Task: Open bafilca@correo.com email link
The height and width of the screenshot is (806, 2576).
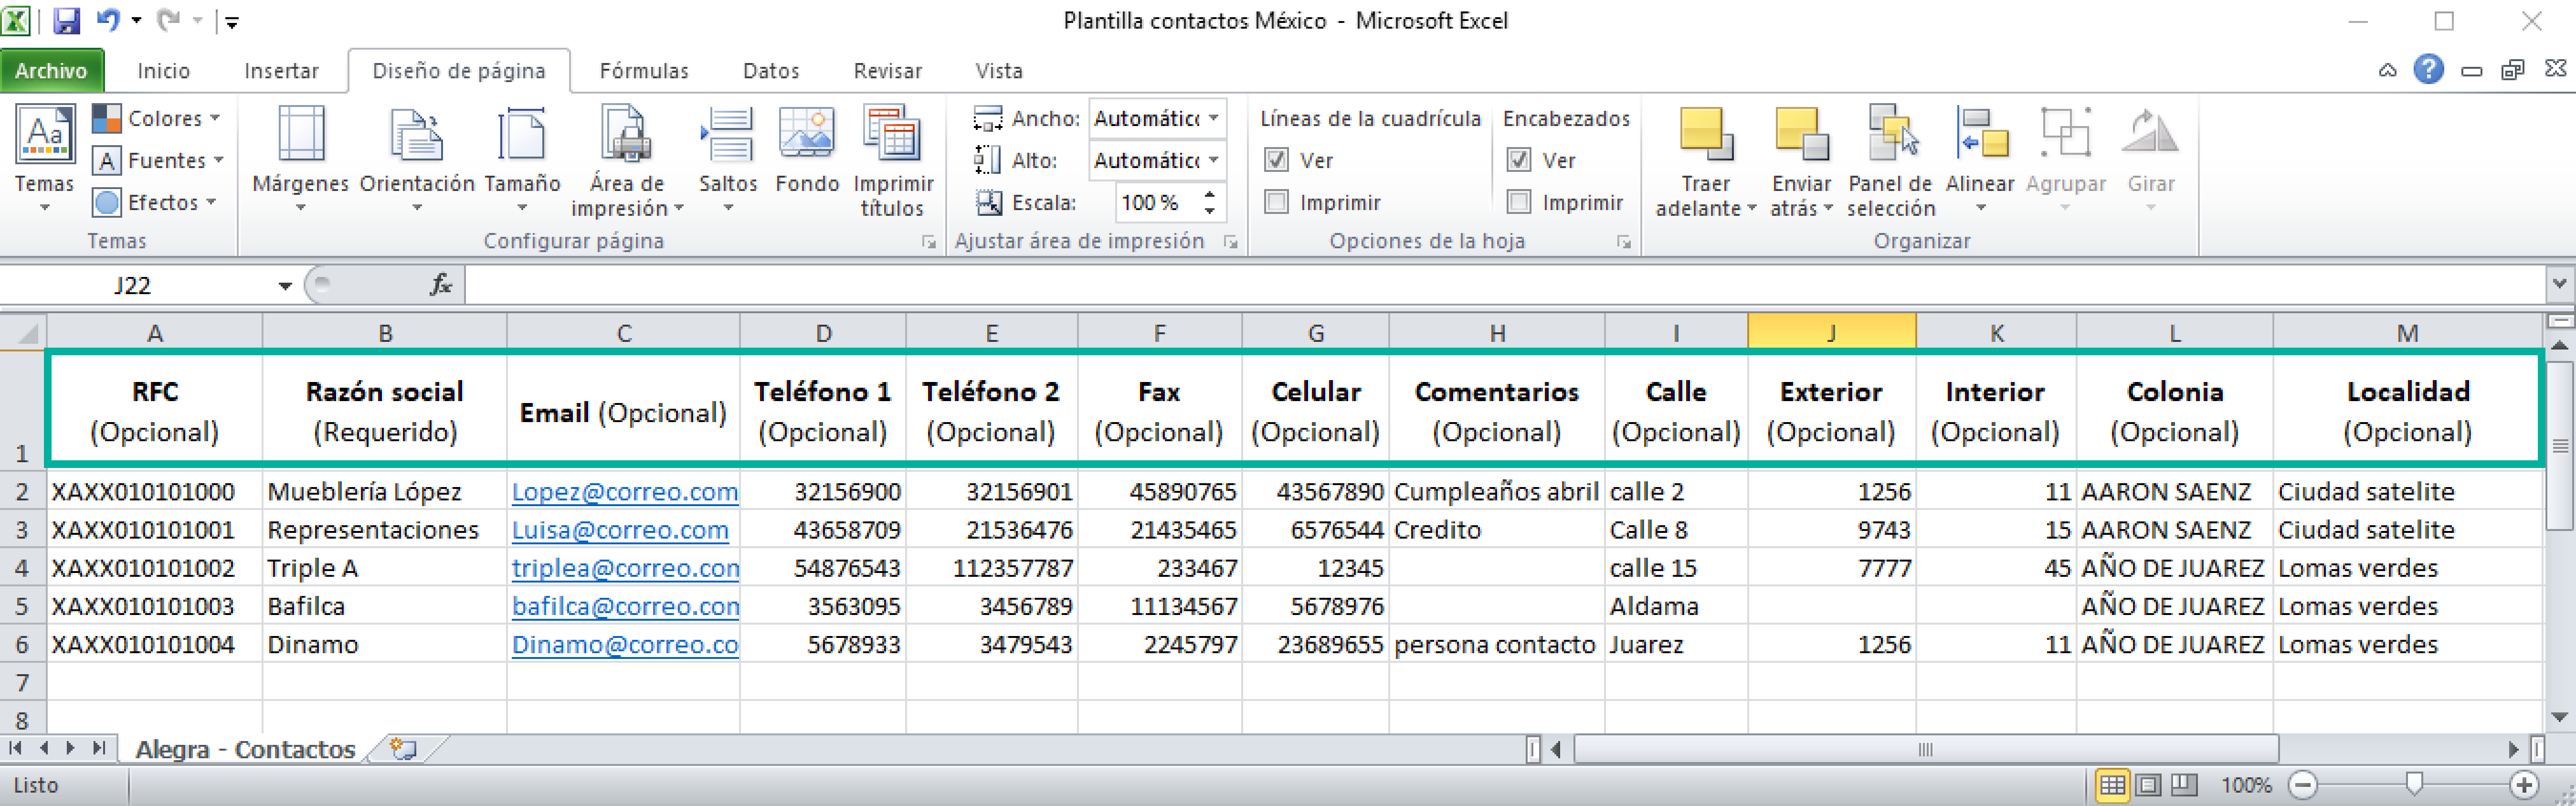Action: tap(625, 606)
